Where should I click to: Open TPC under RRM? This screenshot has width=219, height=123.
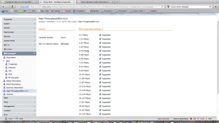(x=10, y=71)
